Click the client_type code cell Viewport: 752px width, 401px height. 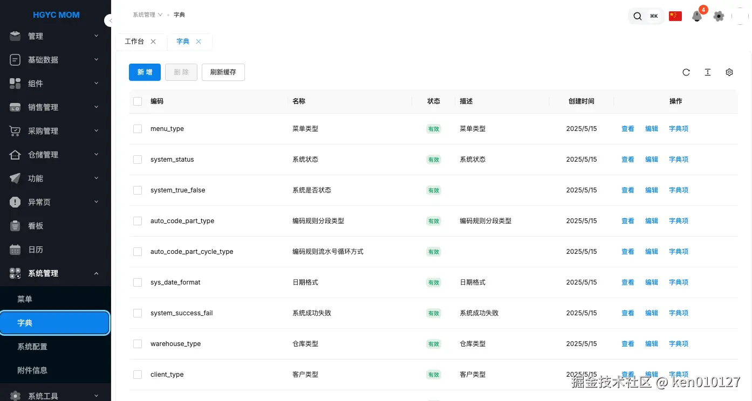pos(167,375)
